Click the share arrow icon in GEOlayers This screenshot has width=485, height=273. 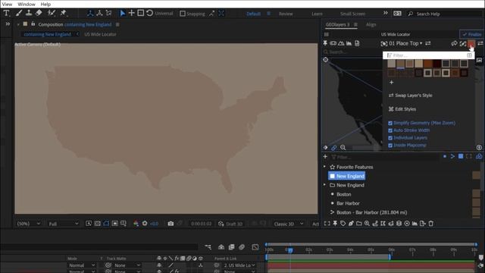[454, 44]
